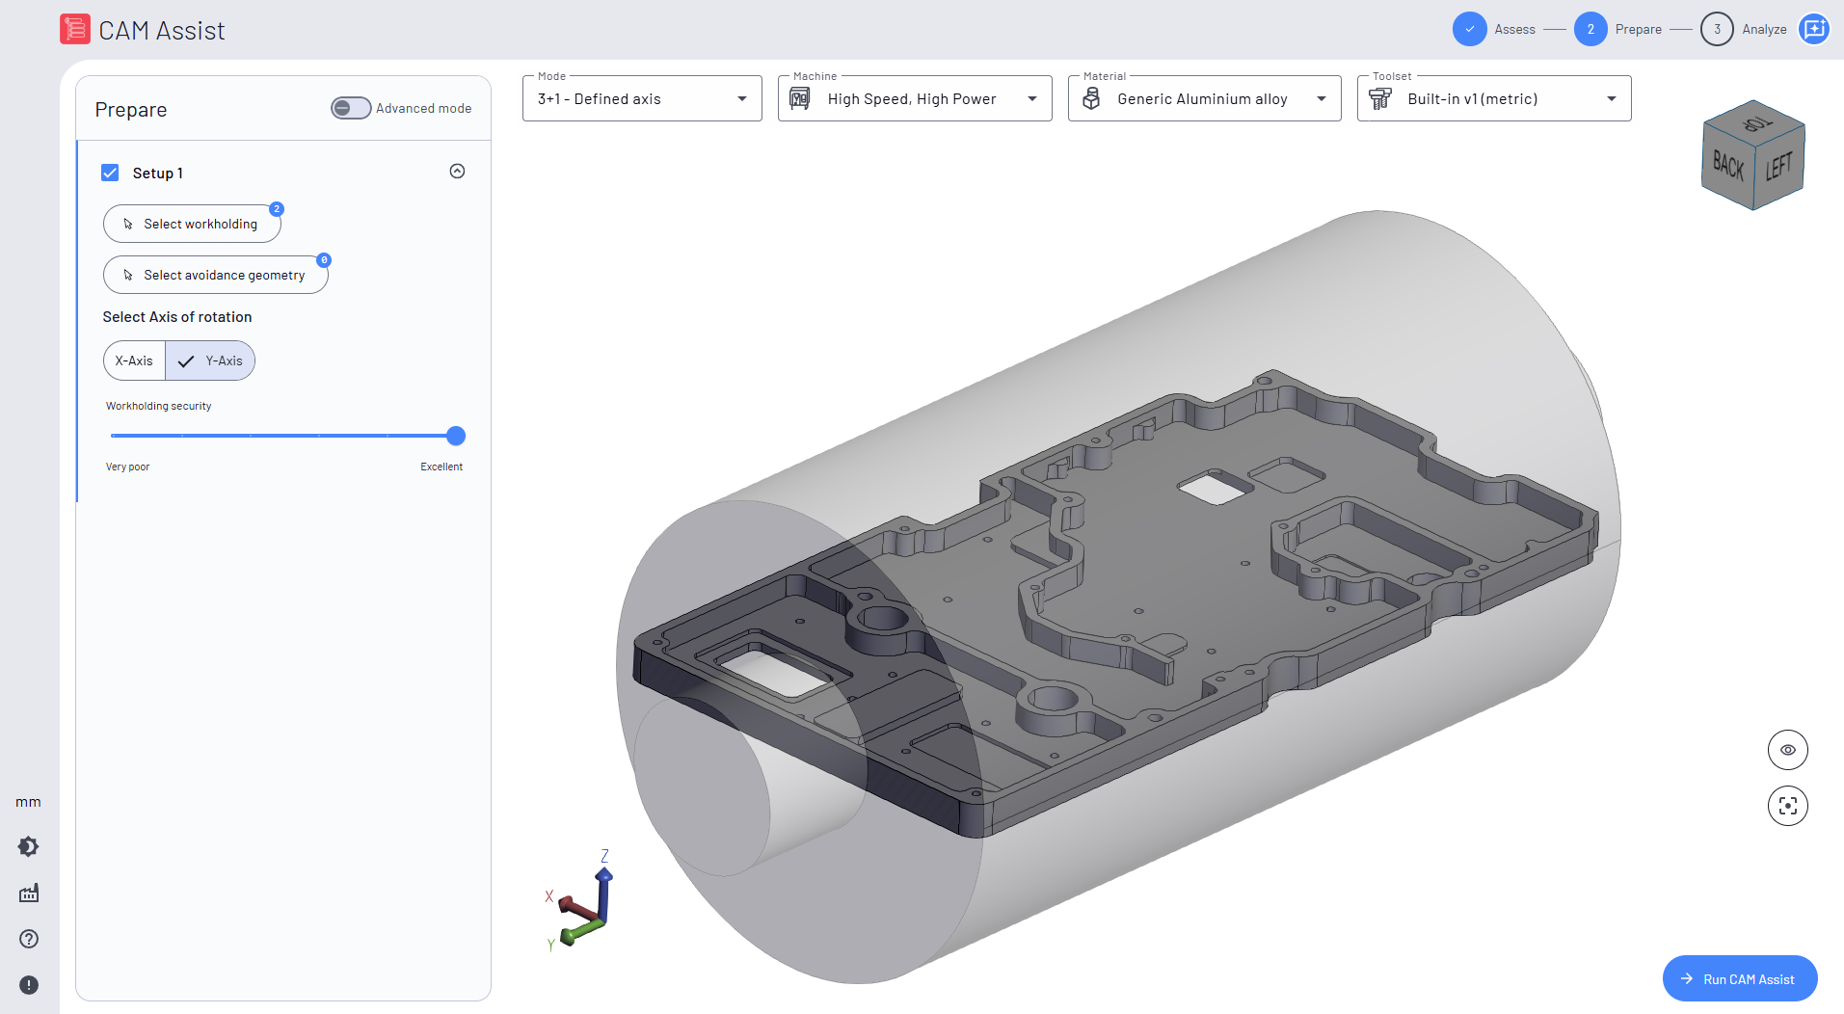Click the TOP face of view cube
The height and width of the screenshot is (1014, 1844).
(x=1755, y=122)
